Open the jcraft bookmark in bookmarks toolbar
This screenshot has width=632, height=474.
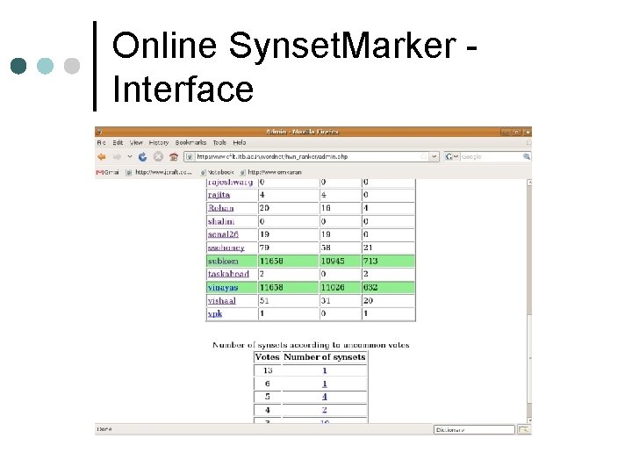pyautogui.click(x=159, y=172)
